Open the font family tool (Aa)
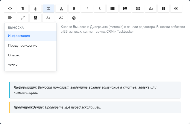 [48, 18]
